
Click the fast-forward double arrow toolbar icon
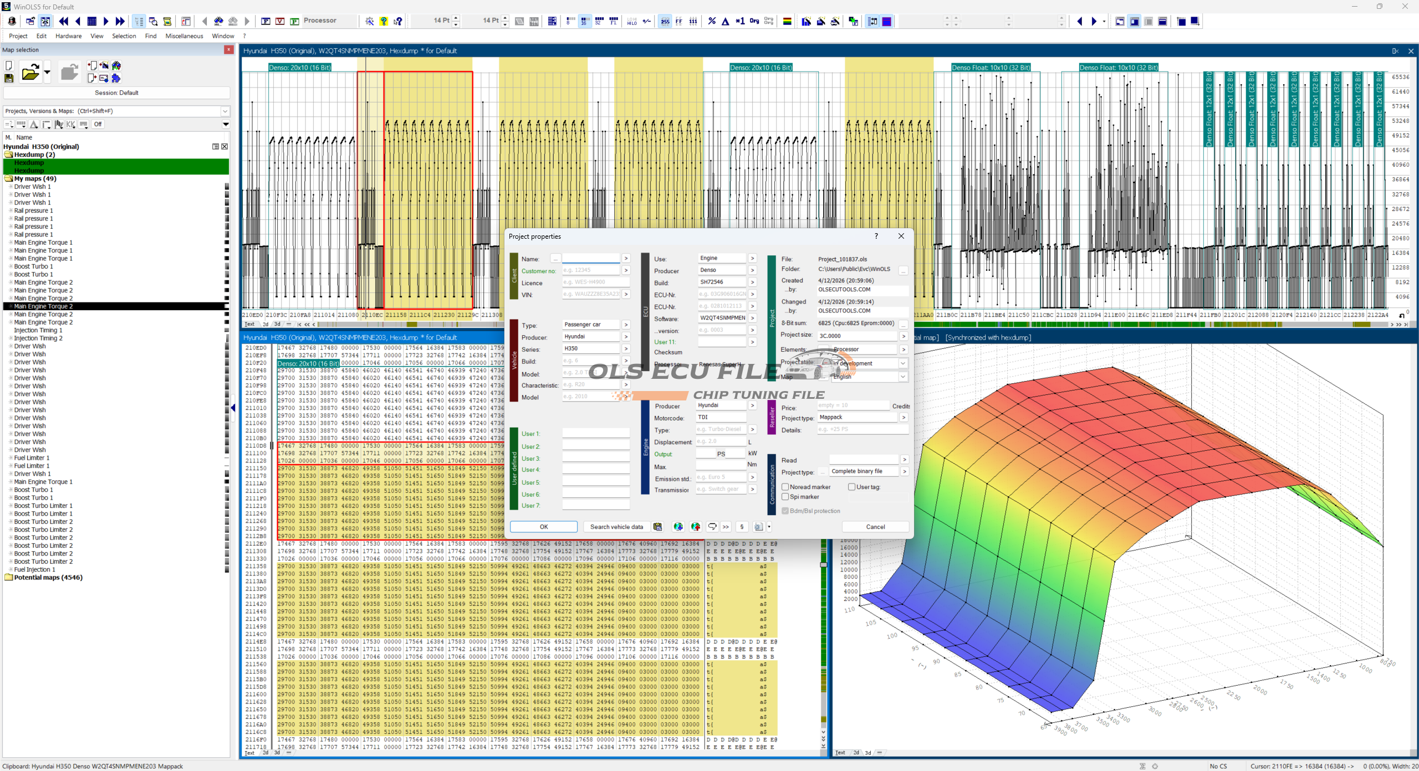(120, 21)
